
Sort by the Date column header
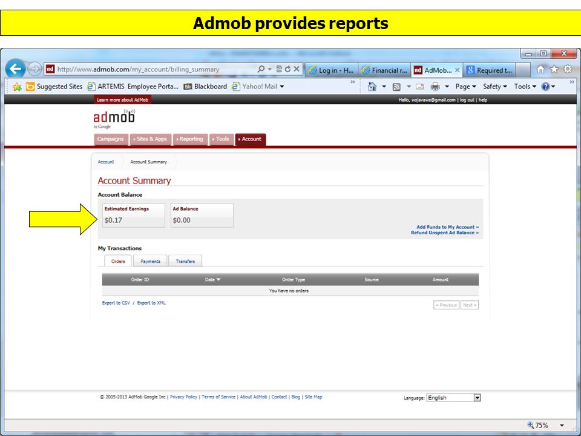click(212, 280)
